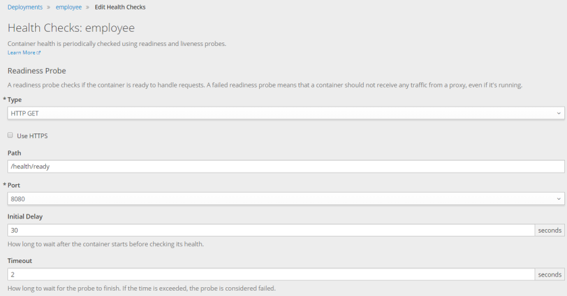Focus the Timeout input field
The image size is (567, 296).
271,274
